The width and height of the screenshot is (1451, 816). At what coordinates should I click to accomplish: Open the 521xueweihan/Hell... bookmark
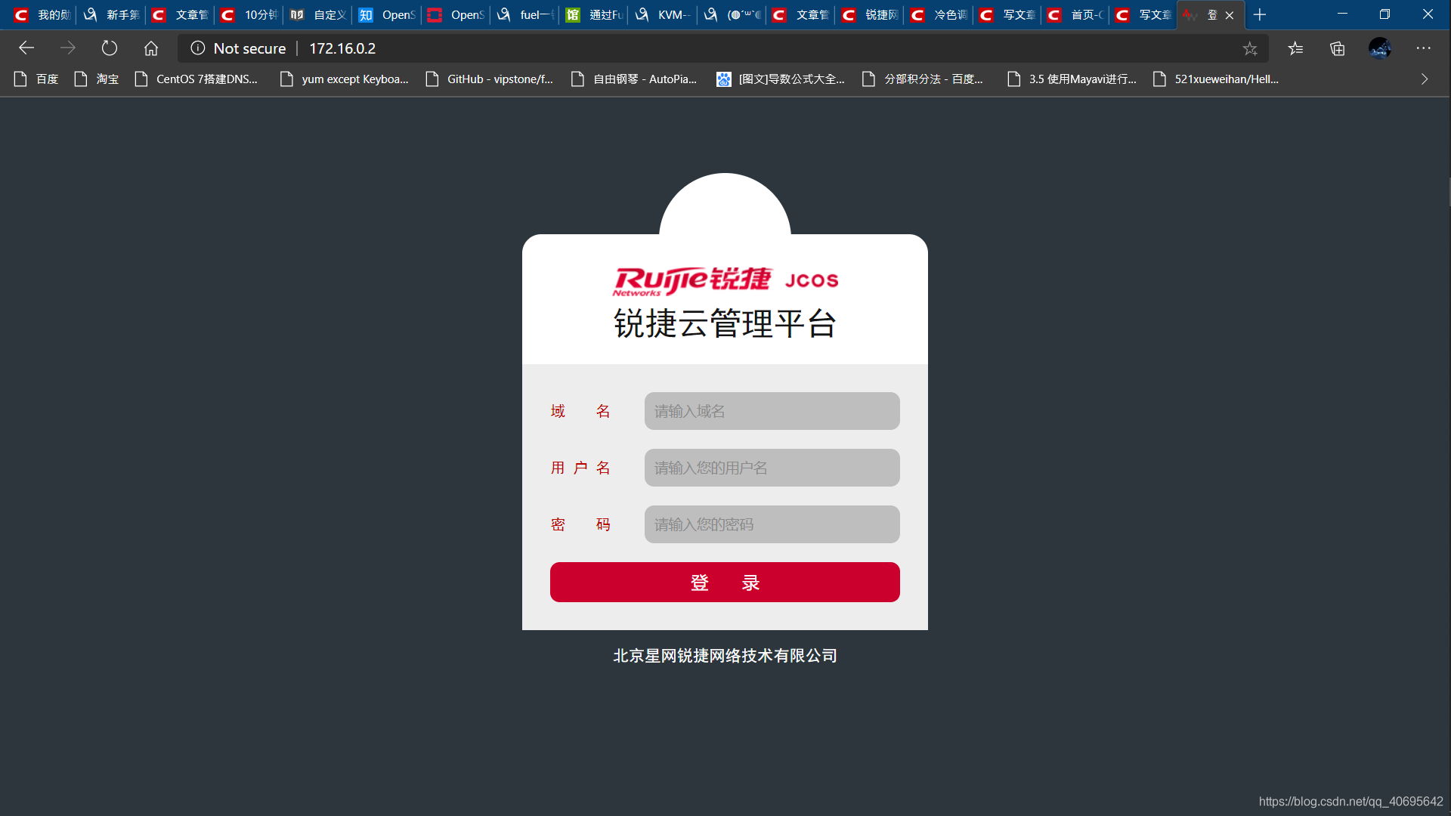tap(1216, 79)
